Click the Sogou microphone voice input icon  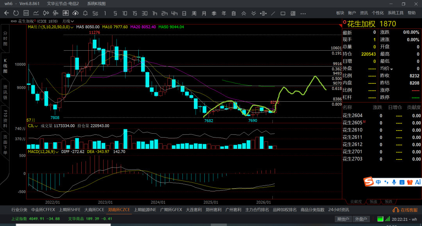click(394, 182)
